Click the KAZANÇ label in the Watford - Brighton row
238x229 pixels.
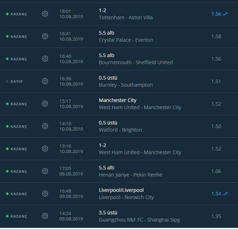click(x=18, y=126)
